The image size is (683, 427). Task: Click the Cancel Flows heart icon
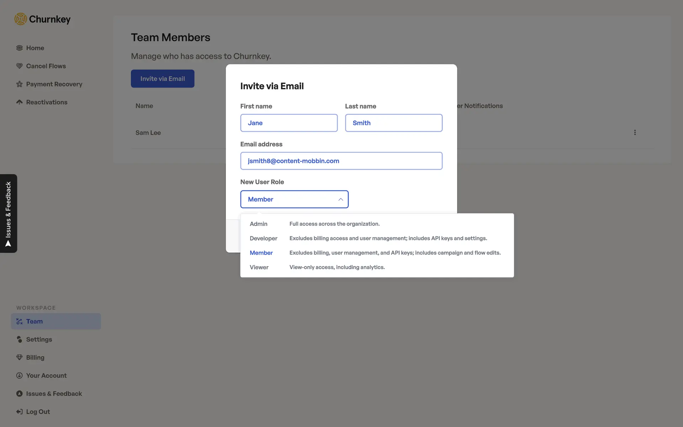click(x=19, y=66)
